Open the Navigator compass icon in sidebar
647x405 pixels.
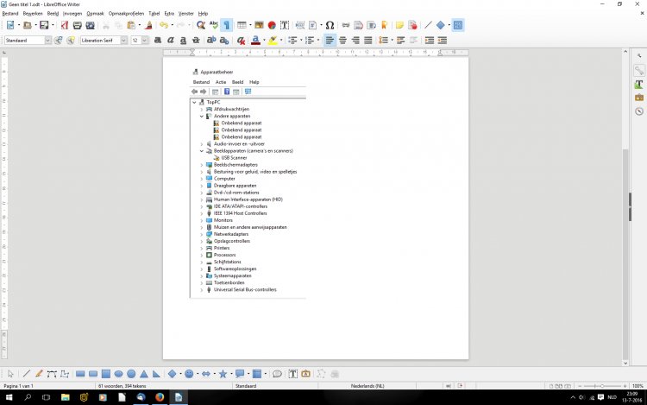638,111
